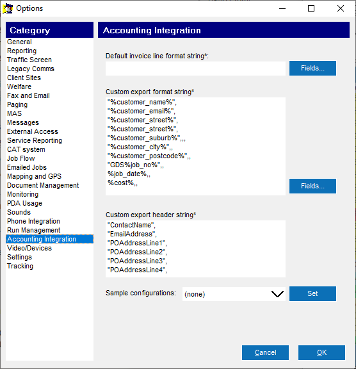Click the %customer_email% line

point(142,111)
